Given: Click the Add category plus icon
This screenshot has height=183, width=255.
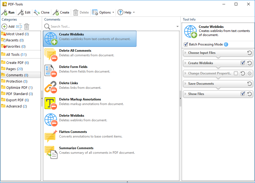Looking at the screenshot, I should click(x=4, y=27).
